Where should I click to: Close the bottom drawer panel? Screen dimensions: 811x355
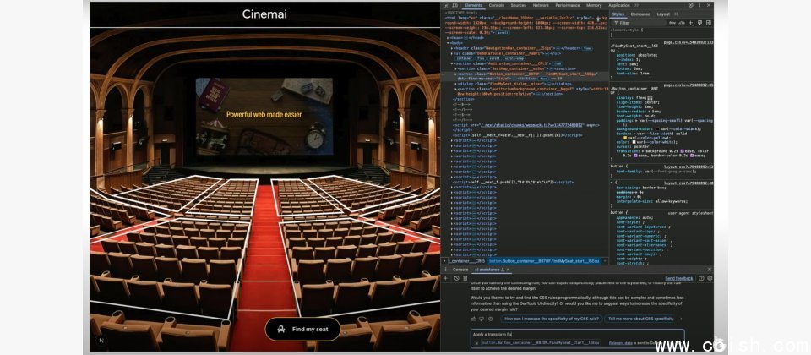pos(709,270)
